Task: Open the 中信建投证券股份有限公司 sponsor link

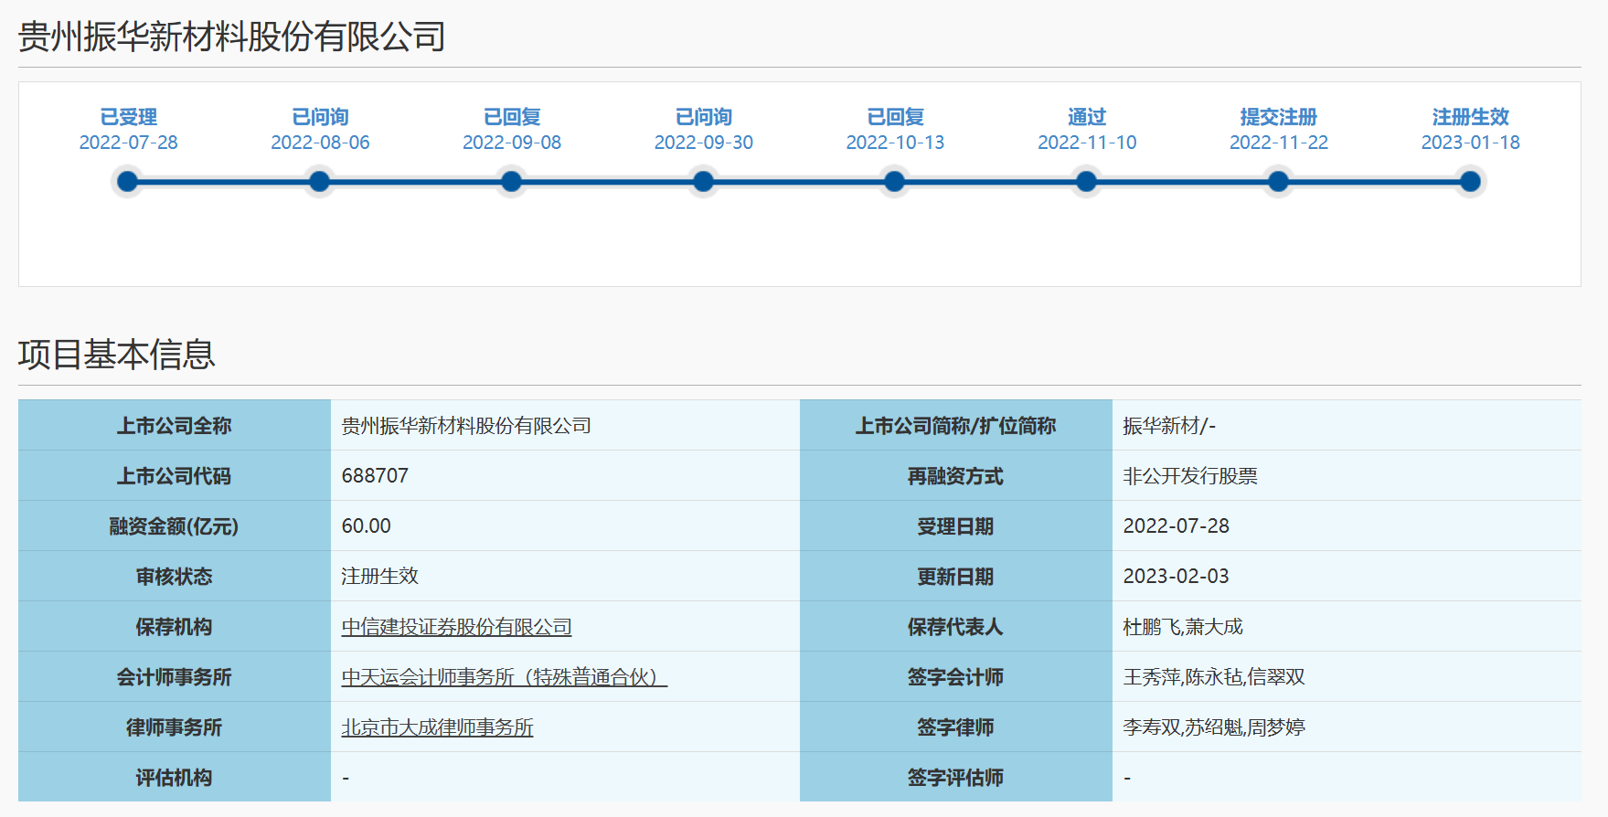Action: [x=456, y=627]
